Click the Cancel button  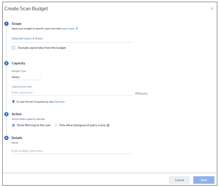[x=179, y=180]
